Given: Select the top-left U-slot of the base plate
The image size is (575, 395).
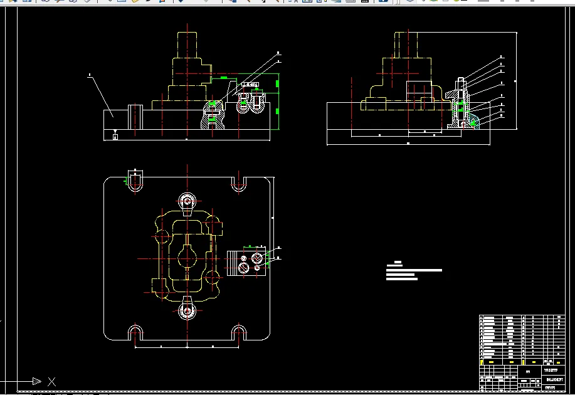Looking at the screenshot, I should pyautogui.click(x=135, y=181).
